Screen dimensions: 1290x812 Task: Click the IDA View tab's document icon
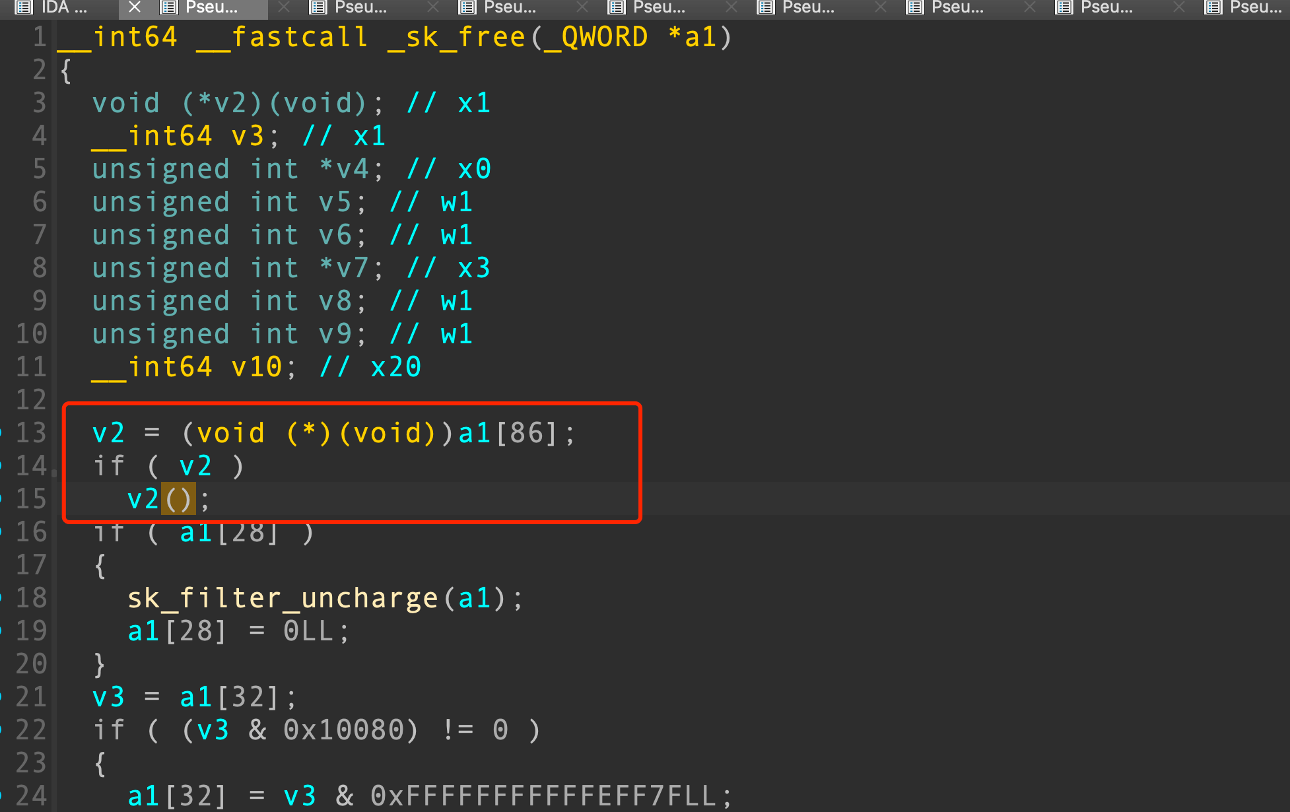coord(24,7)
